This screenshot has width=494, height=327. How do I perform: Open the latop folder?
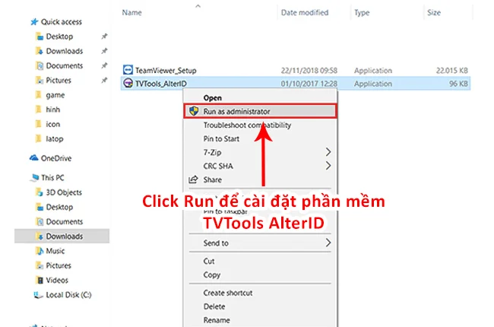55,138
